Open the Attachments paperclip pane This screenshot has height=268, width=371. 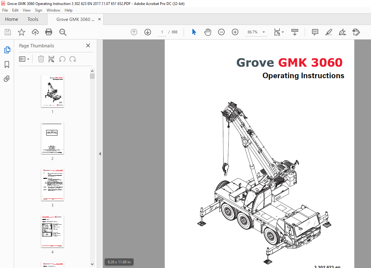click(x=7, y=79)
